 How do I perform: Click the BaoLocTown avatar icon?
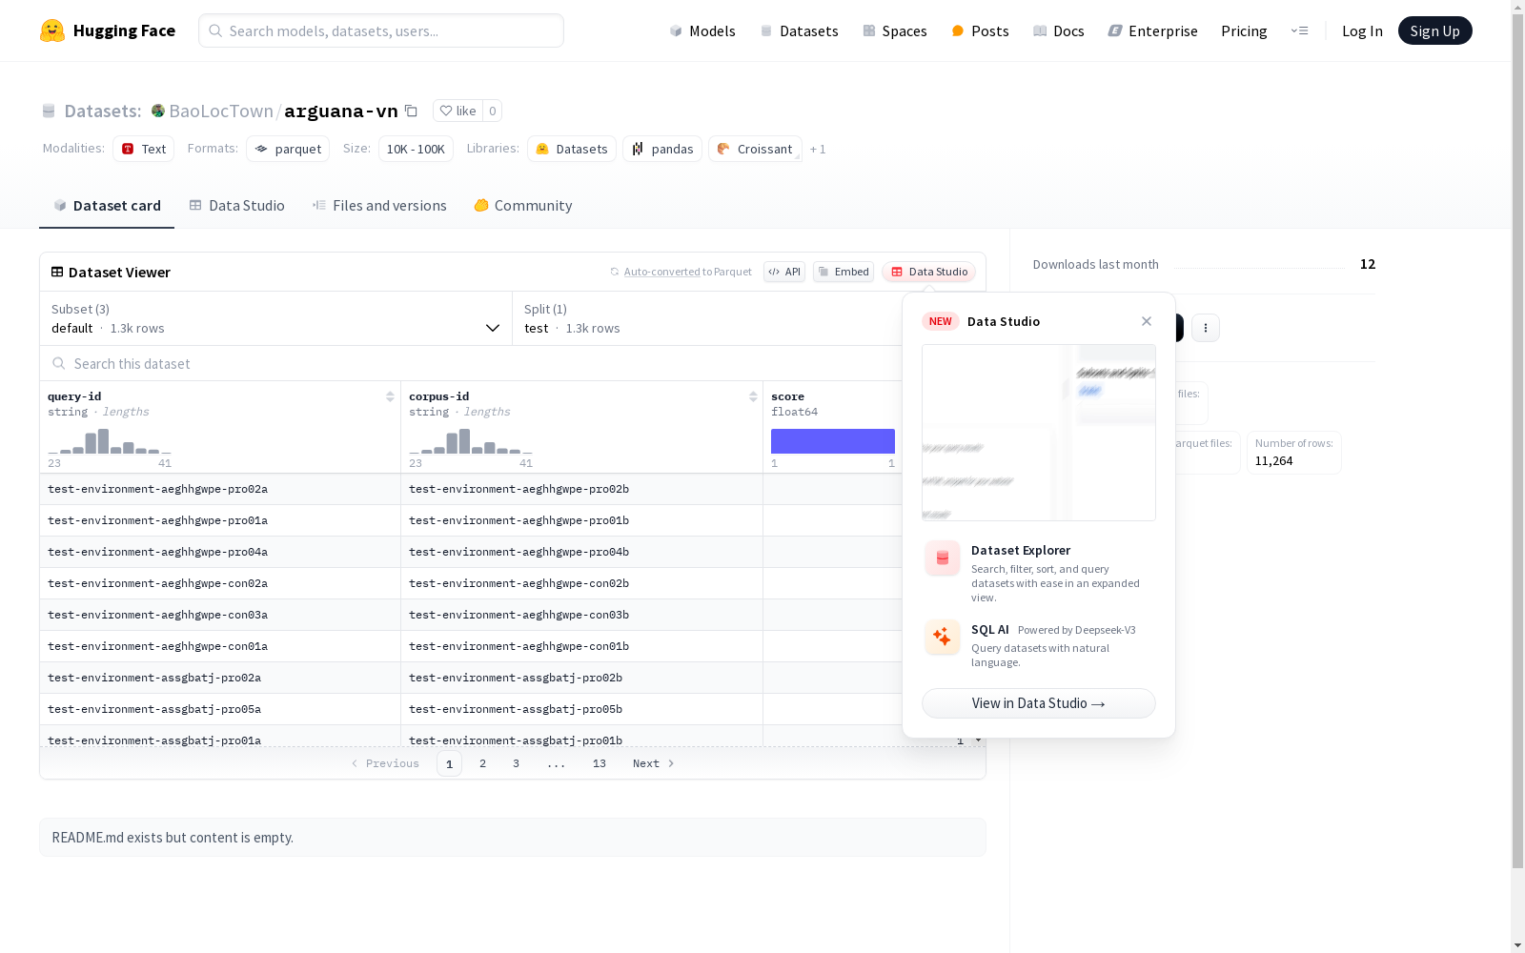point(158,111)
